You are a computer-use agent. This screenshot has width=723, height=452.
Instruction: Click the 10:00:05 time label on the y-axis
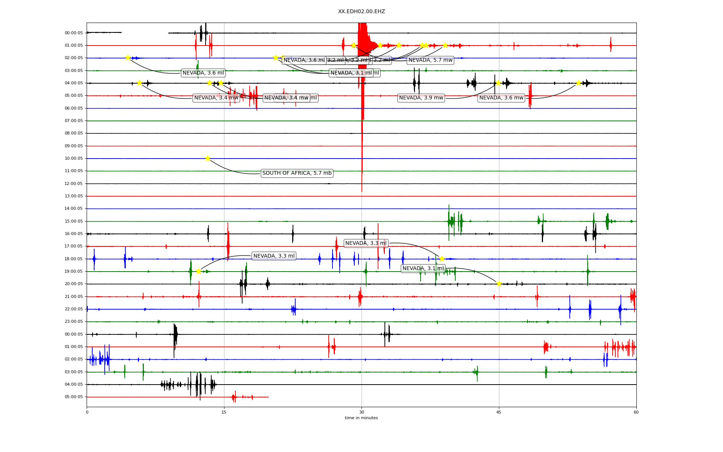74,159
